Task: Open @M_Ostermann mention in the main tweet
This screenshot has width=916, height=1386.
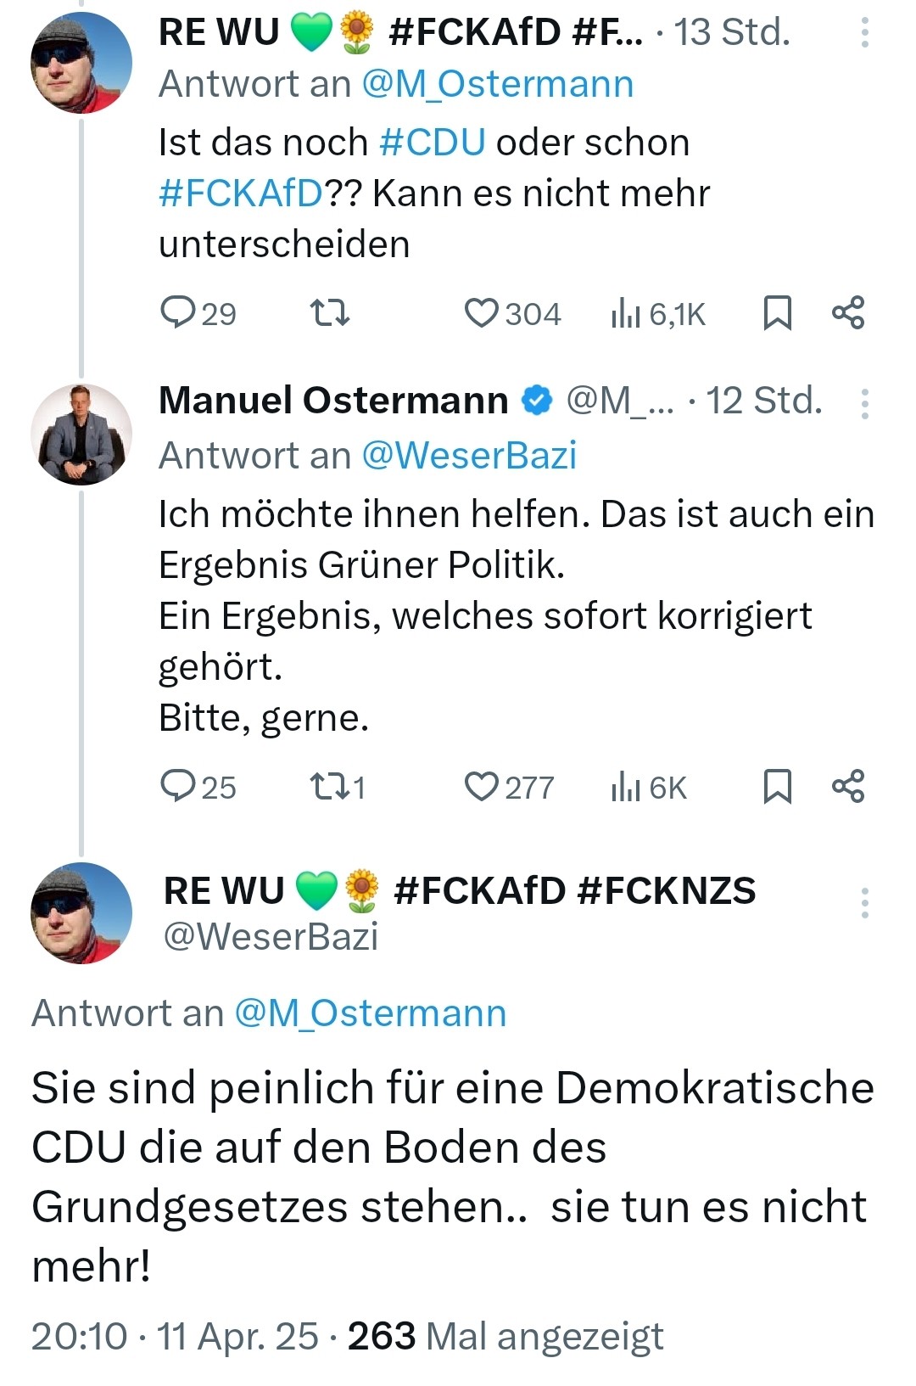Action: click(370, 1013)
